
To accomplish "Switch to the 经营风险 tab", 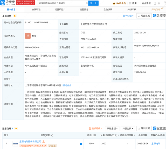I will tap(60, 10).
